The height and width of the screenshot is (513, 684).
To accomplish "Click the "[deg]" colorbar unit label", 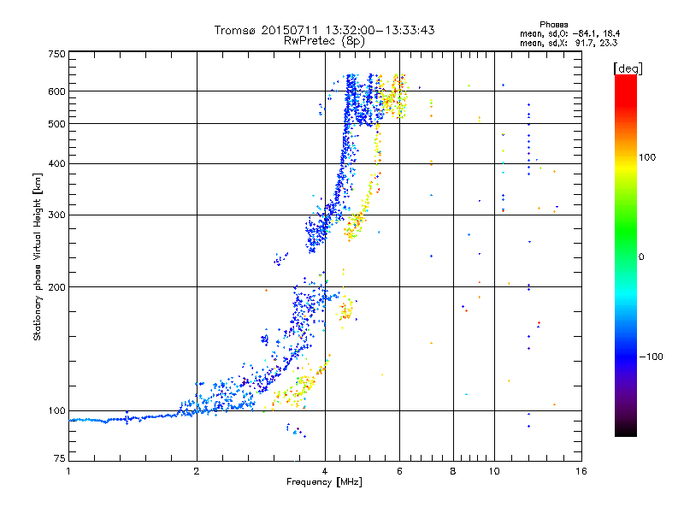I will 628,69.
